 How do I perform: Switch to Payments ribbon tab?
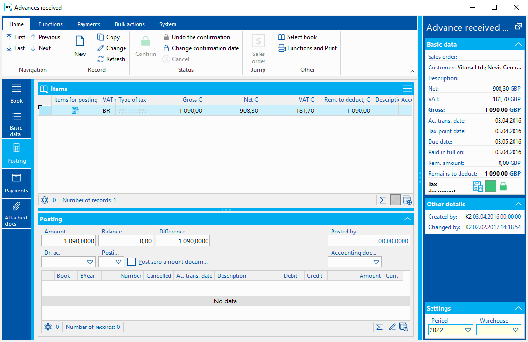(x=88, y=24)
